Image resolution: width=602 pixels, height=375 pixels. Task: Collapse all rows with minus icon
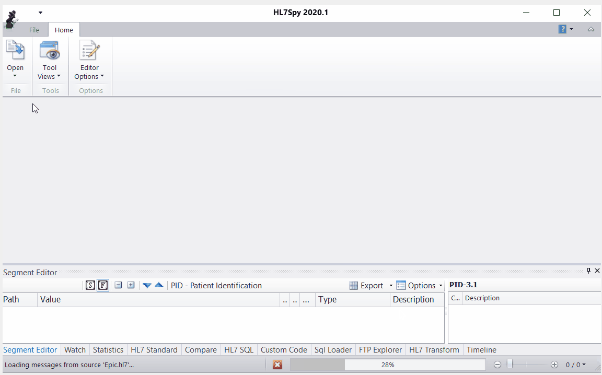(118, 285)
